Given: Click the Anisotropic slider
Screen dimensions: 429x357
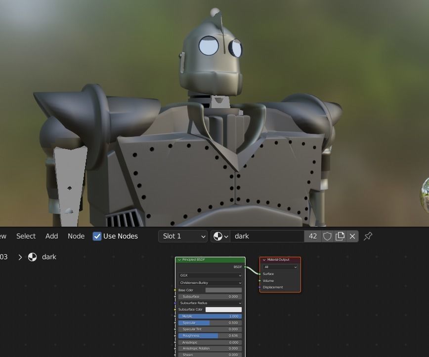Looking at the screenshot, I should 210,342.
